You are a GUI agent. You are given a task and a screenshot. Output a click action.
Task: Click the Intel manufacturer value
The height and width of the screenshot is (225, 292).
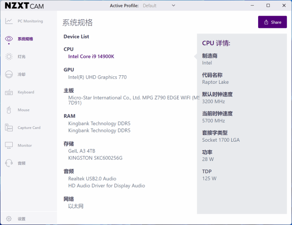(x=207, y=63)
